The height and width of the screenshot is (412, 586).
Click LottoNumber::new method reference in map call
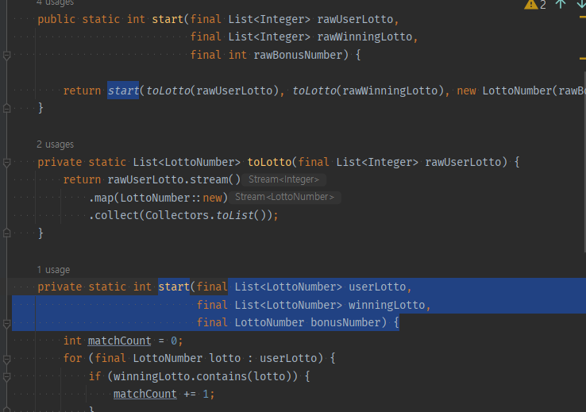[172, 198]
